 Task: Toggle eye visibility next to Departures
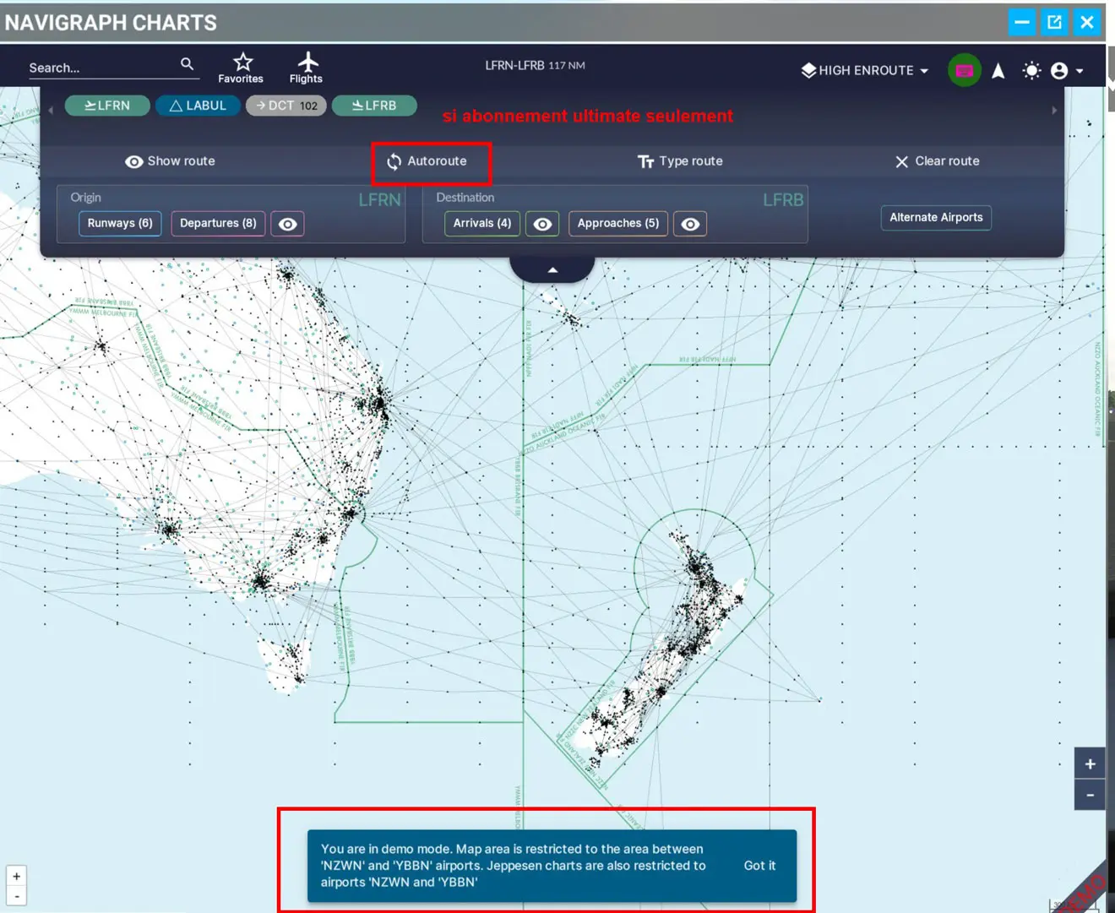tap(287, 224)
